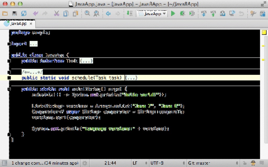Image resolution: width=268 pixels, height=167 pixels.
Task: Click cursor position 21:44 in status bar
Action: (x=110, y=163)
